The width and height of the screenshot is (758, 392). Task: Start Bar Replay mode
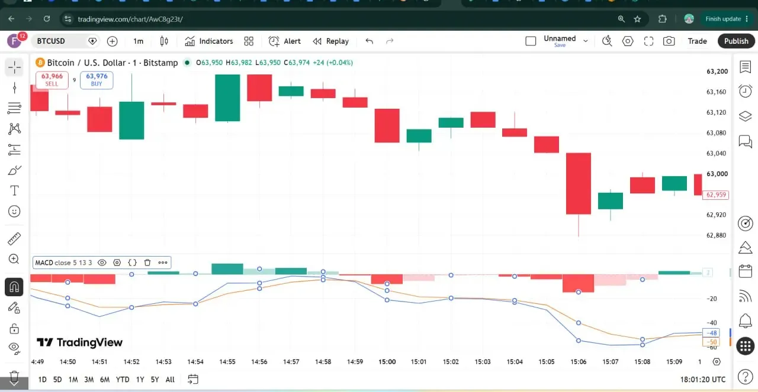click(331, 41)
